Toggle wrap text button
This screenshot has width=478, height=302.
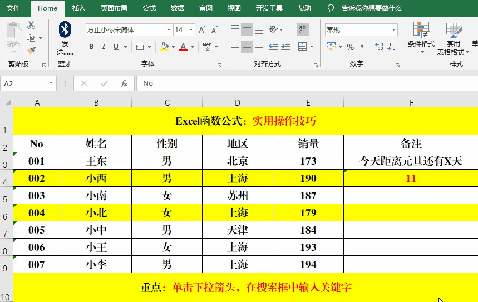pyautogui.click(x=303, y=29)
